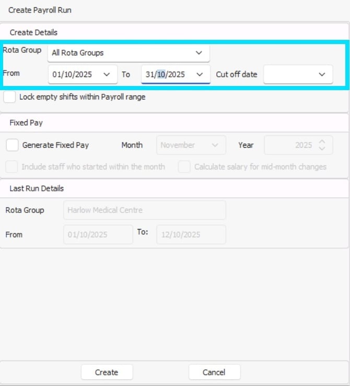Click the Harlow Medical Centre field
Viewport: 350px width, 386px height.
(x=144, y=210)
